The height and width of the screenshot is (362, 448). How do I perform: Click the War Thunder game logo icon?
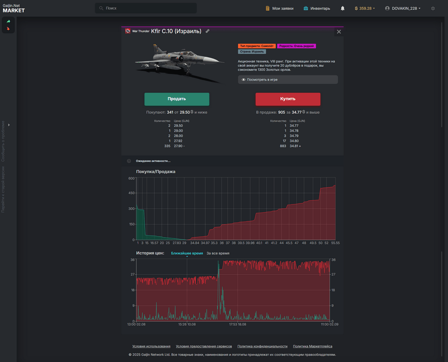(x=128, y=31)
